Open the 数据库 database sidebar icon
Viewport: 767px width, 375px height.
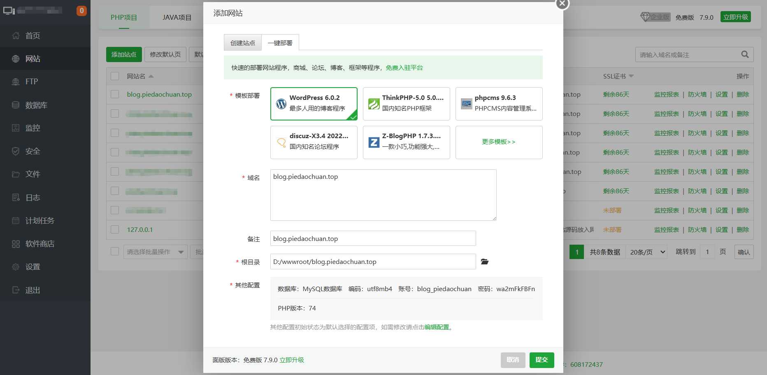click(16, 105)
